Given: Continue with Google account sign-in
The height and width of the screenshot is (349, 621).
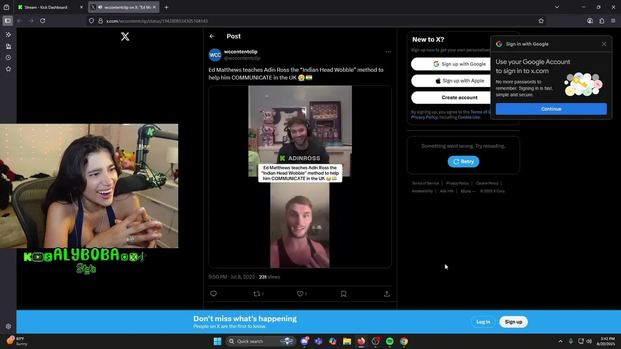Looking at the screenshot, I should pos(551,109).
